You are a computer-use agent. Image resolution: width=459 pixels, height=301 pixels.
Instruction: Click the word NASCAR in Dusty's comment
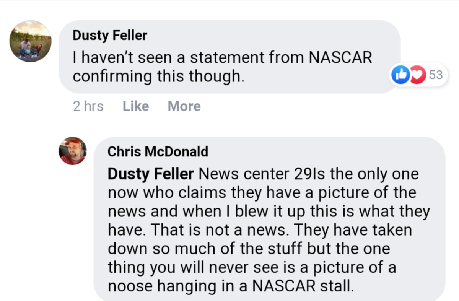(x=340, y=58)
